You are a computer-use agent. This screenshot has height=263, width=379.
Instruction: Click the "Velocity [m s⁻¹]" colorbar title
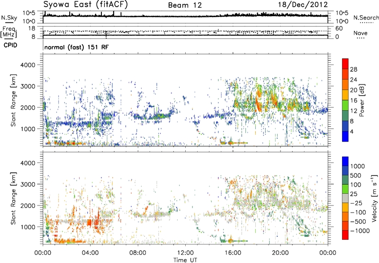pos(374,198)
